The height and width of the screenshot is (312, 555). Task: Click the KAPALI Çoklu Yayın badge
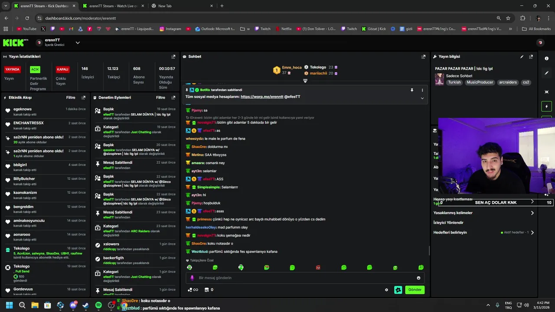click(x=62, y=69)
